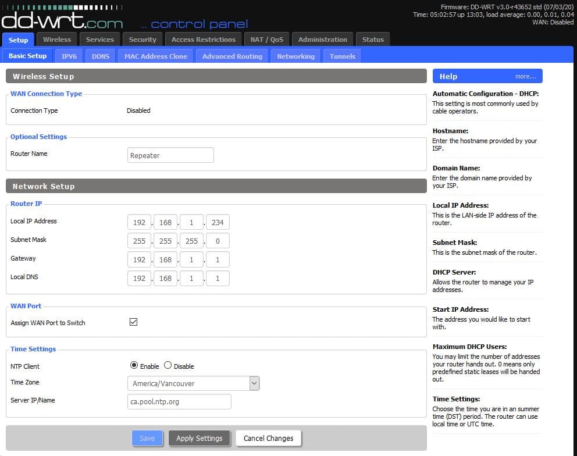The image size is (577, 456).
Task: Open the NAT / QoS tab
Action: tap(266, 40)
